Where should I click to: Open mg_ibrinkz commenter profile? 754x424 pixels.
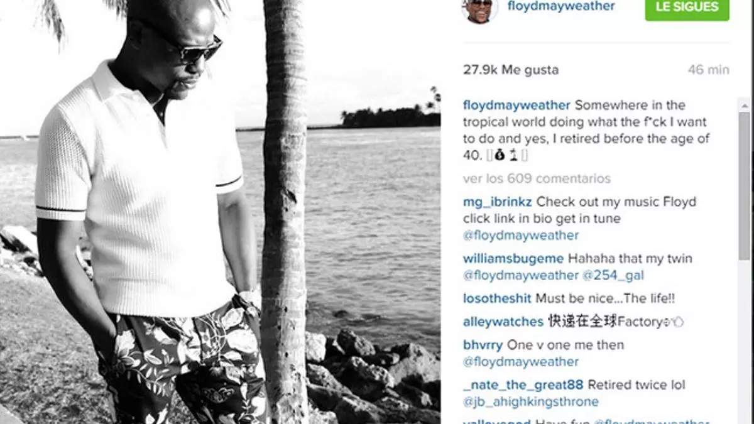pos(498,202)
